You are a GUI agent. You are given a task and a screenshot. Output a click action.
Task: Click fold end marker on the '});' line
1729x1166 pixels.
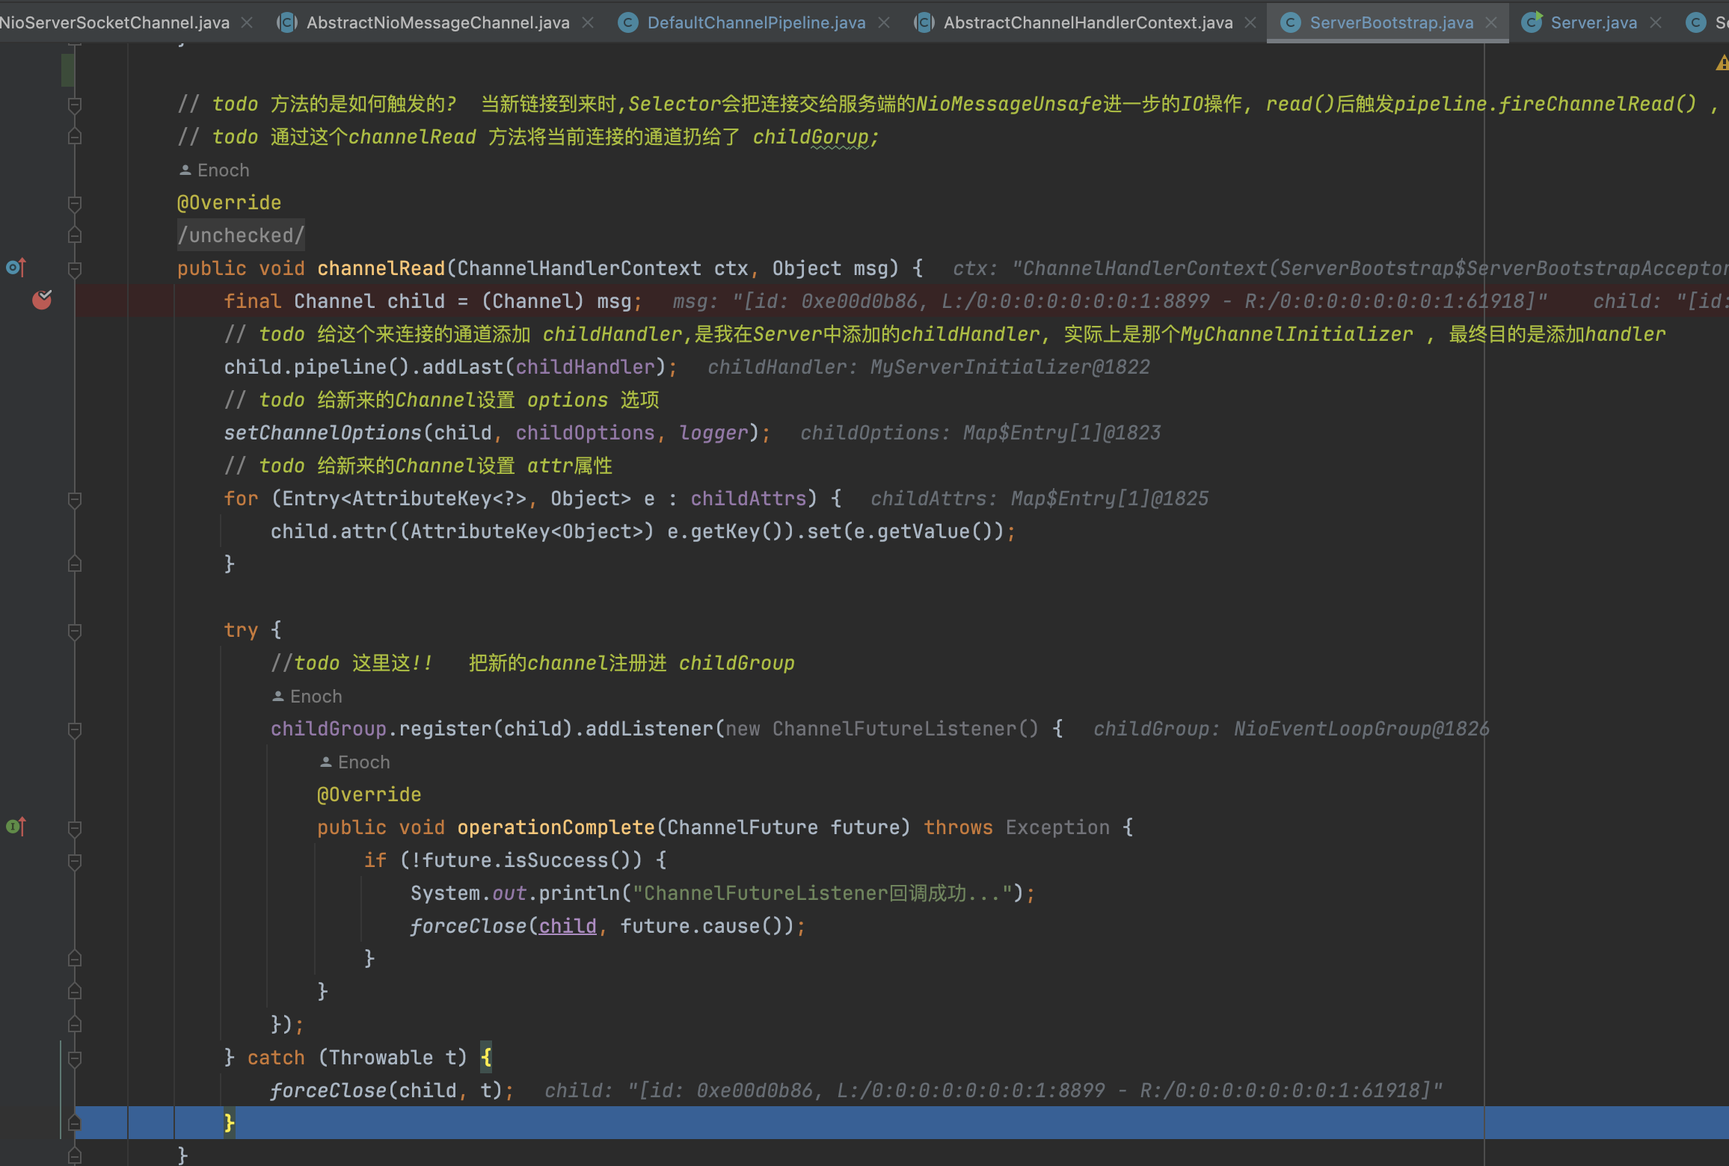[x=75, y=1025]
